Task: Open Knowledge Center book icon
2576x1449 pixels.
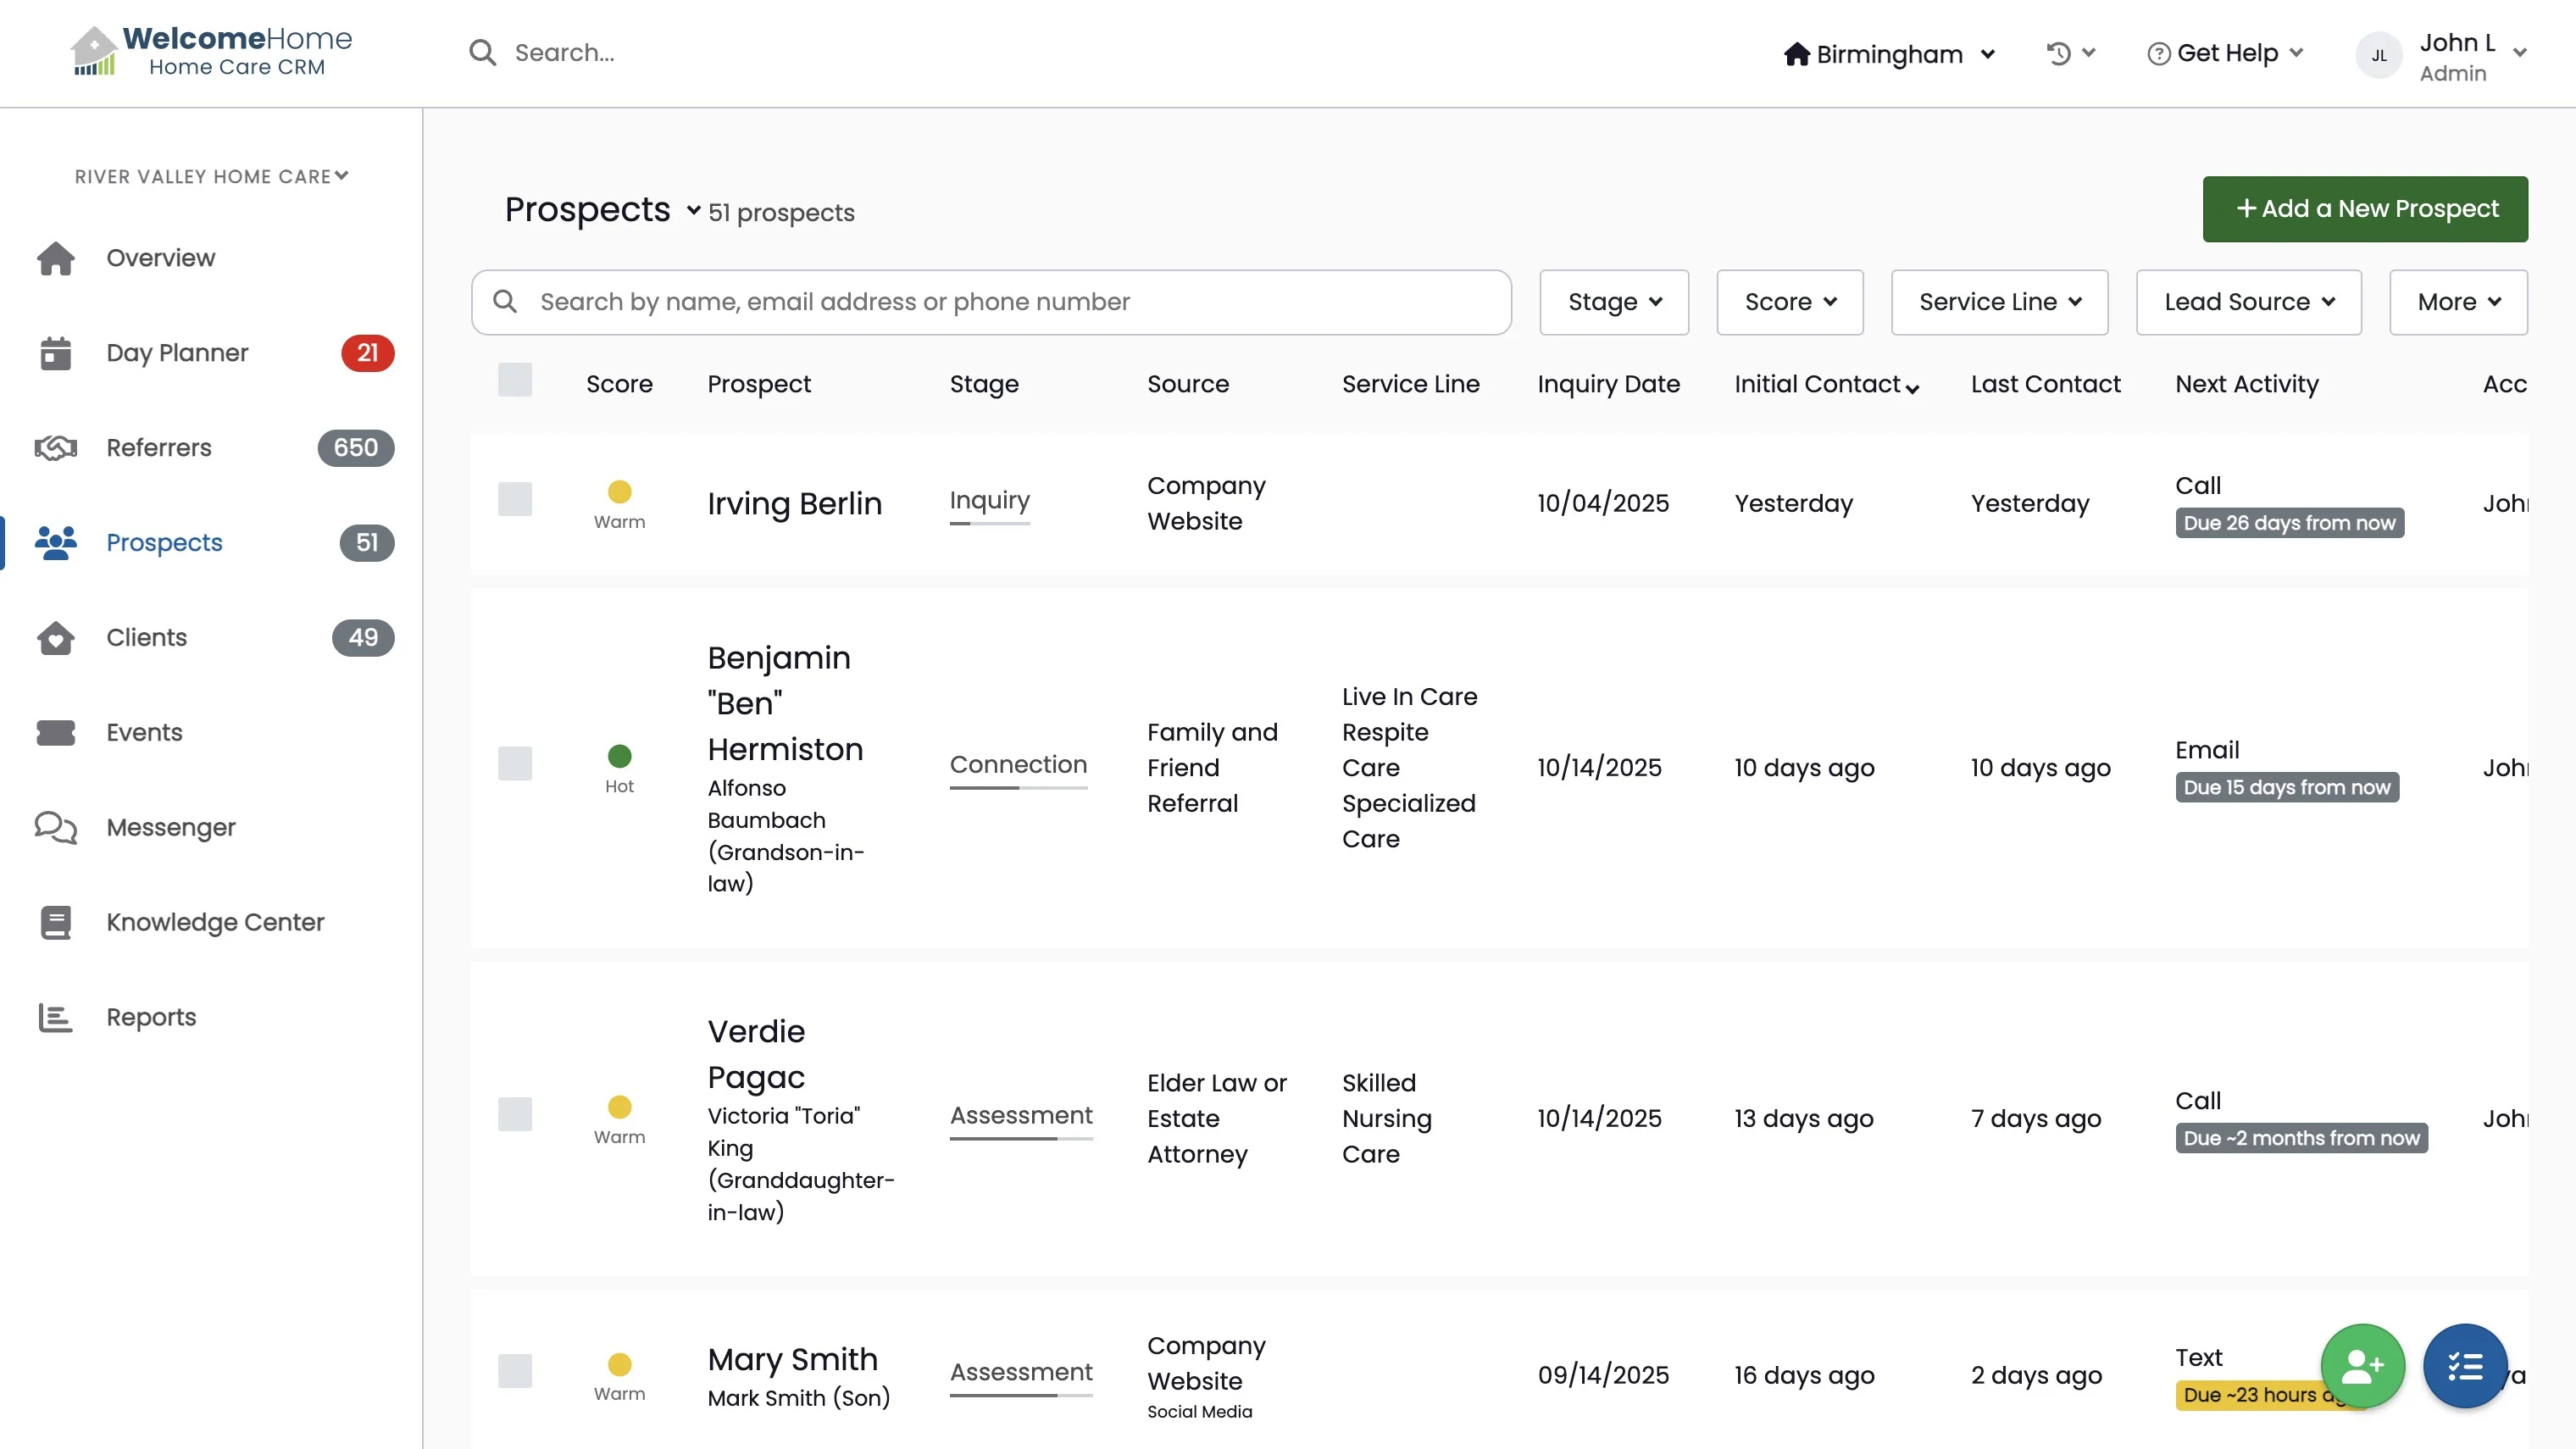Action: coord(56,922)
